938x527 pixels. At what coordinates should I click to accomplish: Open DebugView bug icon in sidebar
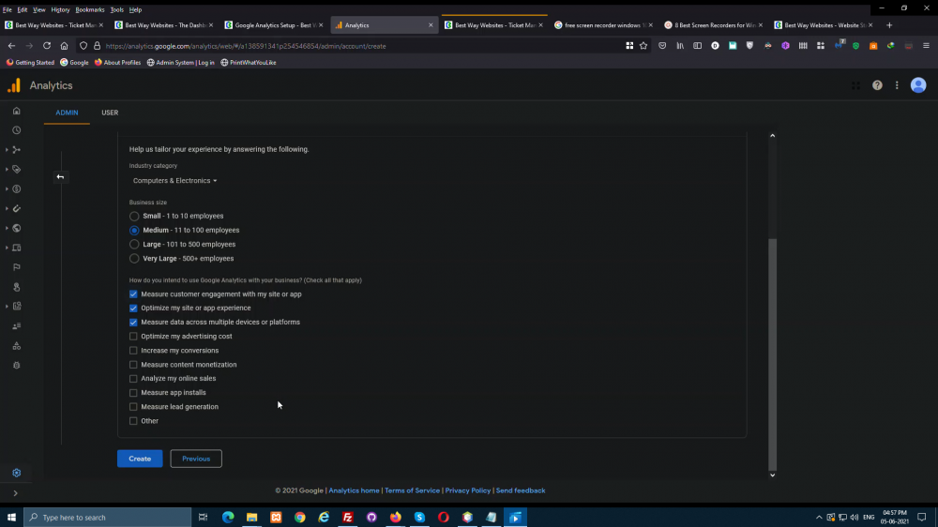click(x=17, y=366)
